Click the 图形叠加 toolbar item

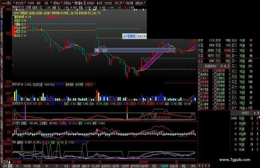click(x=78, y=3)
